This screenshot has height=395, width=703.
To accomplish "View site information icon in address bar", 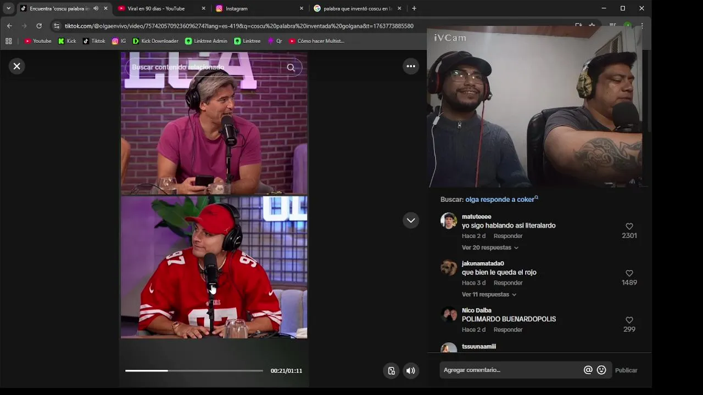I will tap(57, 26).
